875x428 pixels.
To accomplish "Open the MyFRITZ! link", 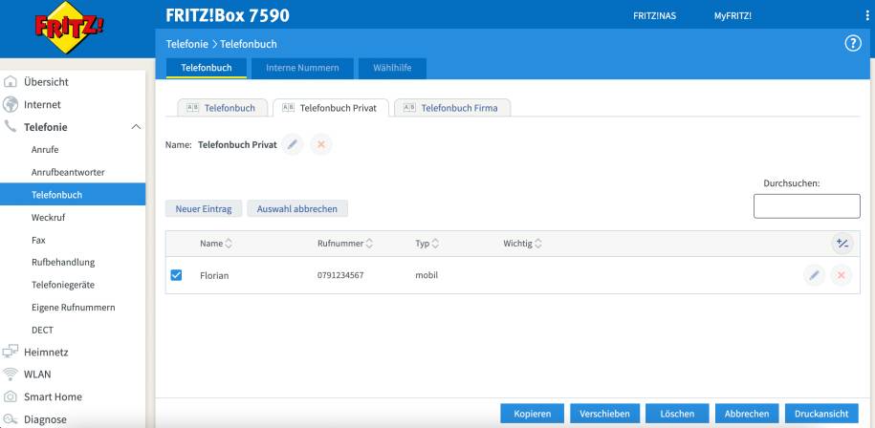I will pyautogui.click(x=733, y=16).
